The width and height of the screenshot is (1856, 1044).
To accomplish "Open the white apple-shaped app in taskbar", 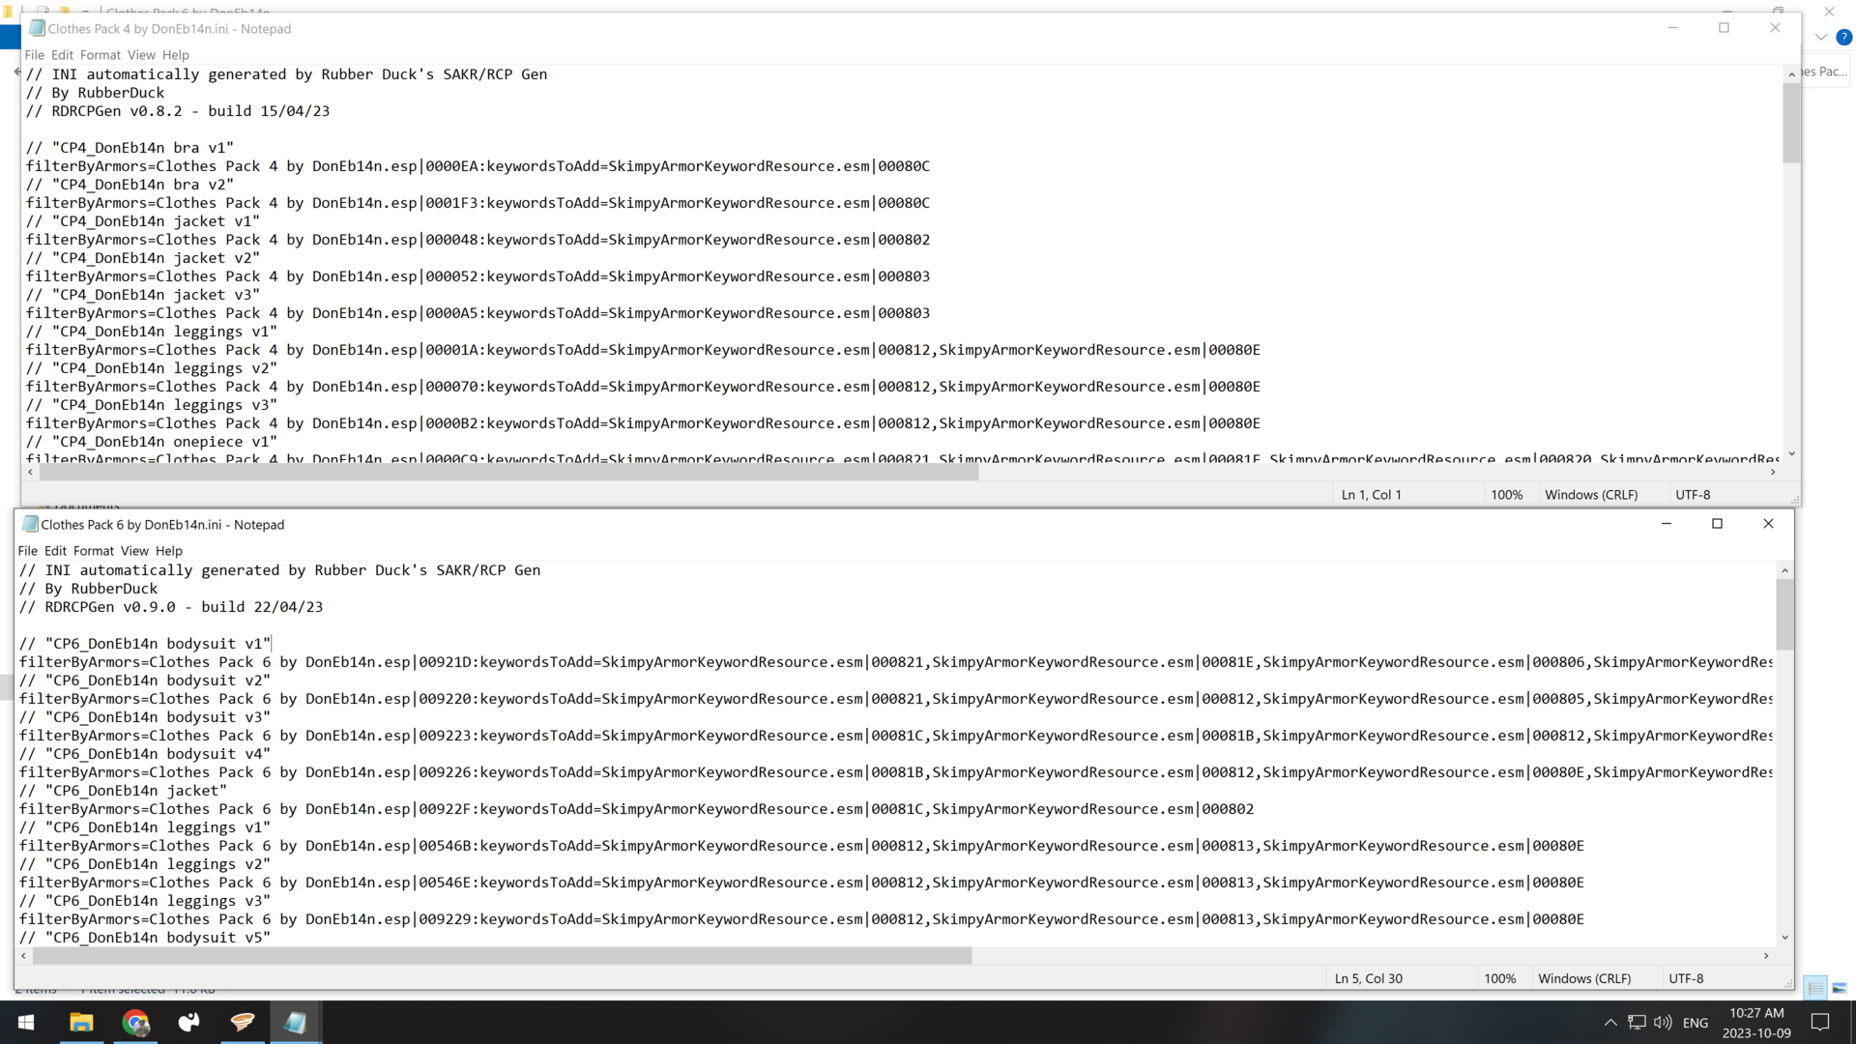I will [x=189, y=1022].
